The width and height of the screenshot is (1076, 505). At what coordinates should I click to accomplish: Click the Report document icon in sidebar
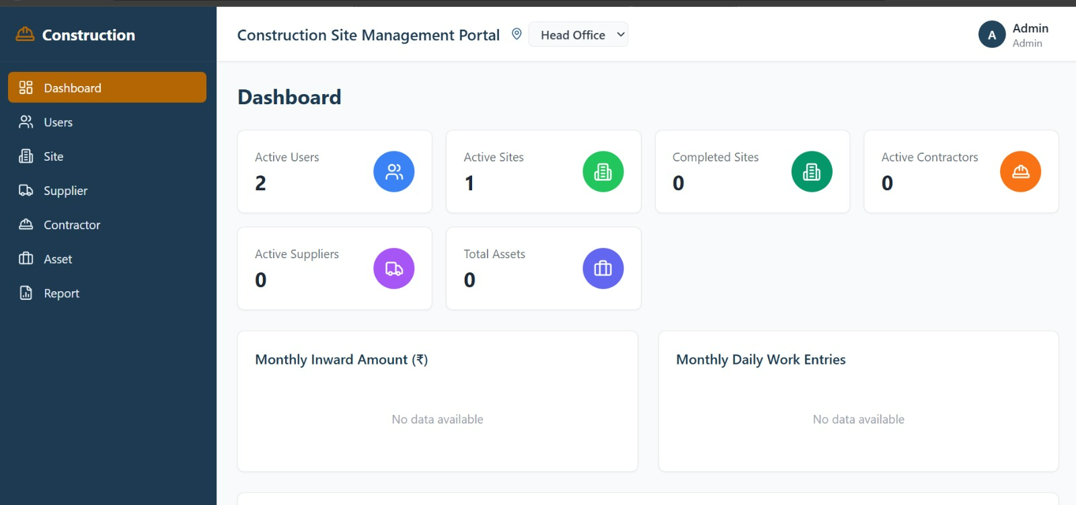point(26,293)
